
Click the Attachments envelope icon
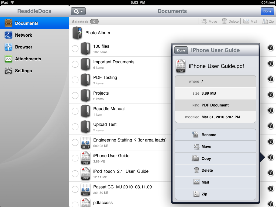pos(8,59)
